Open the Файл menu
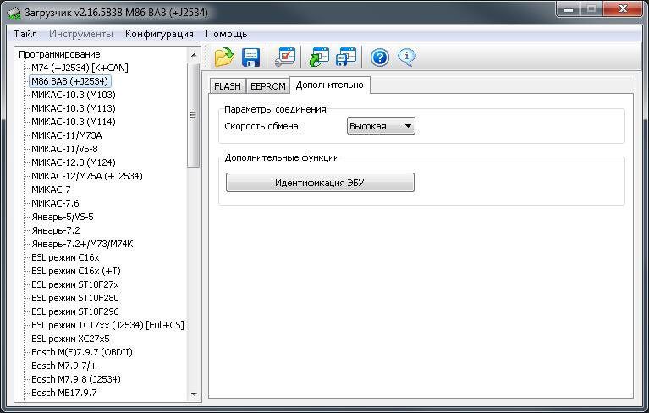The width and height of the screenshot is (649, 413). click(25, 34)
